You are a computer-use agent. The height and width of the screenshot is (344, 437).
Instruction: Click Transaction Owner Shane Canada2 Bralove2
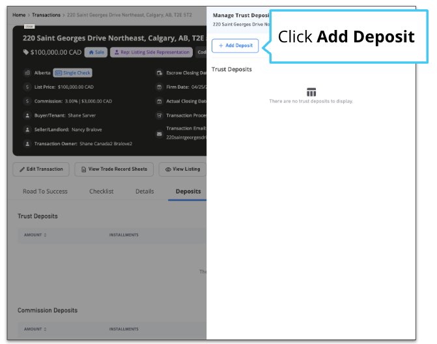coord(106,144)
